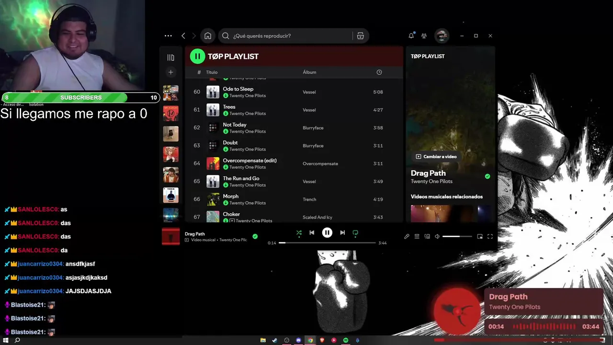613x345 pixels.
Task: Skip to the next track
Action: point(342,233)
